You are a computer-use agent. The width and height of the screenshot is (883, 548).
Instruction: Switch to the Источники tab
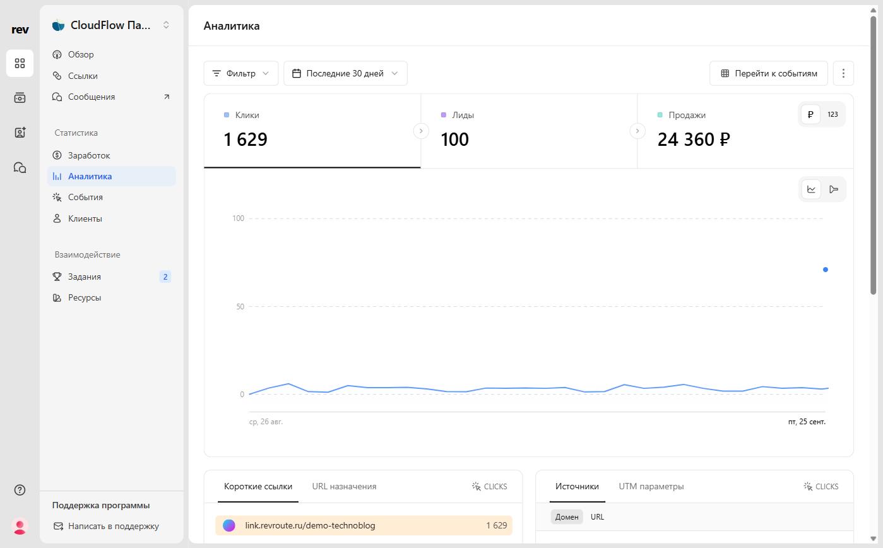tap(577, 486)
